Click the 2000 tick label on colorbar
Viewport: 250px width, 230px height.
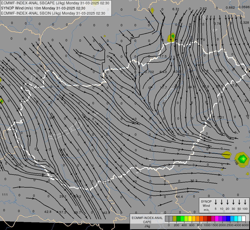point(222,225)
